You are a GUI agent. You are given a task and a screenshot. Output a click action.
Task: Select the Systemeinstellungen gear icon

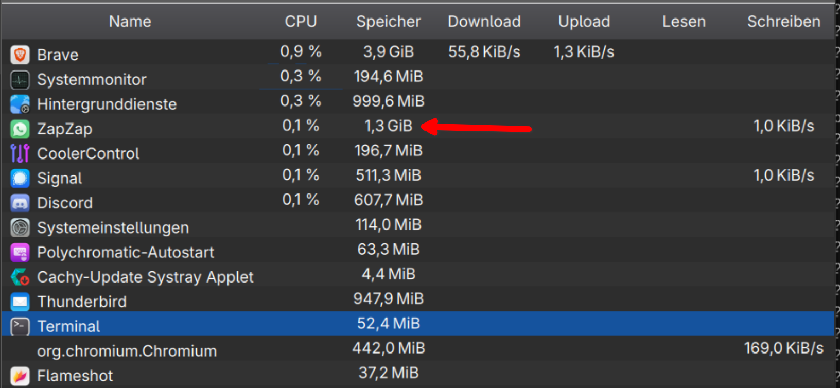click(20, 227)
